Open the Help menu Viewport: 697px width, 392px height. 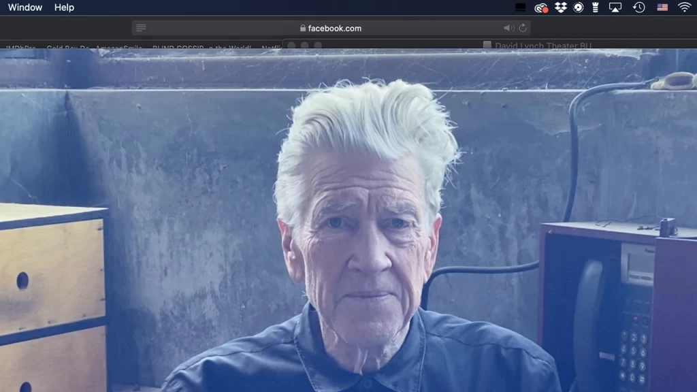65,7
